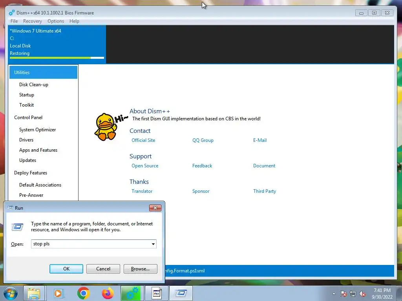Select Windows 7 Ultimate x64 image tile

pos(57,44)
